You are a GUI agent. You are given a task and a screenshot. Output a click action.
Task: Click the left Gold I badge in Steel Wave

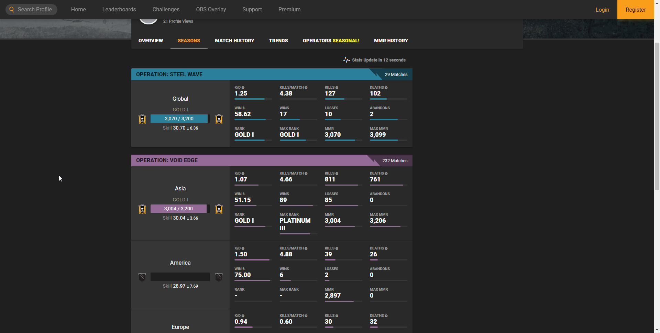coord(142,119)
